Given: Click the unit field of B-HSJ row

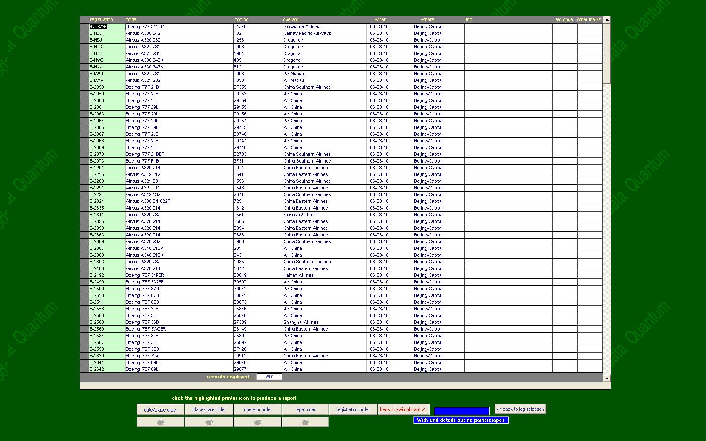Looking at the screenshot, I should 508,40.
